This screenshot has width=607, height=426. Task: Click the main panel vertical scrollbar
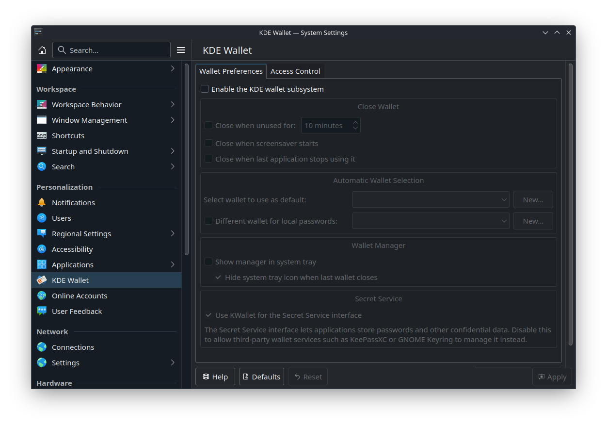571,204
